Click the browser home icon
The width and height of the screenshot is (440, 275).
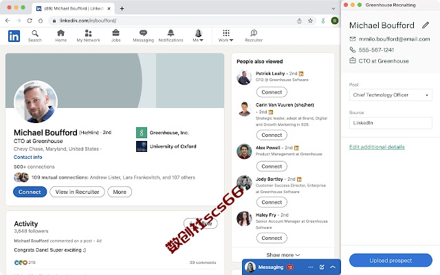coord(41,21)
